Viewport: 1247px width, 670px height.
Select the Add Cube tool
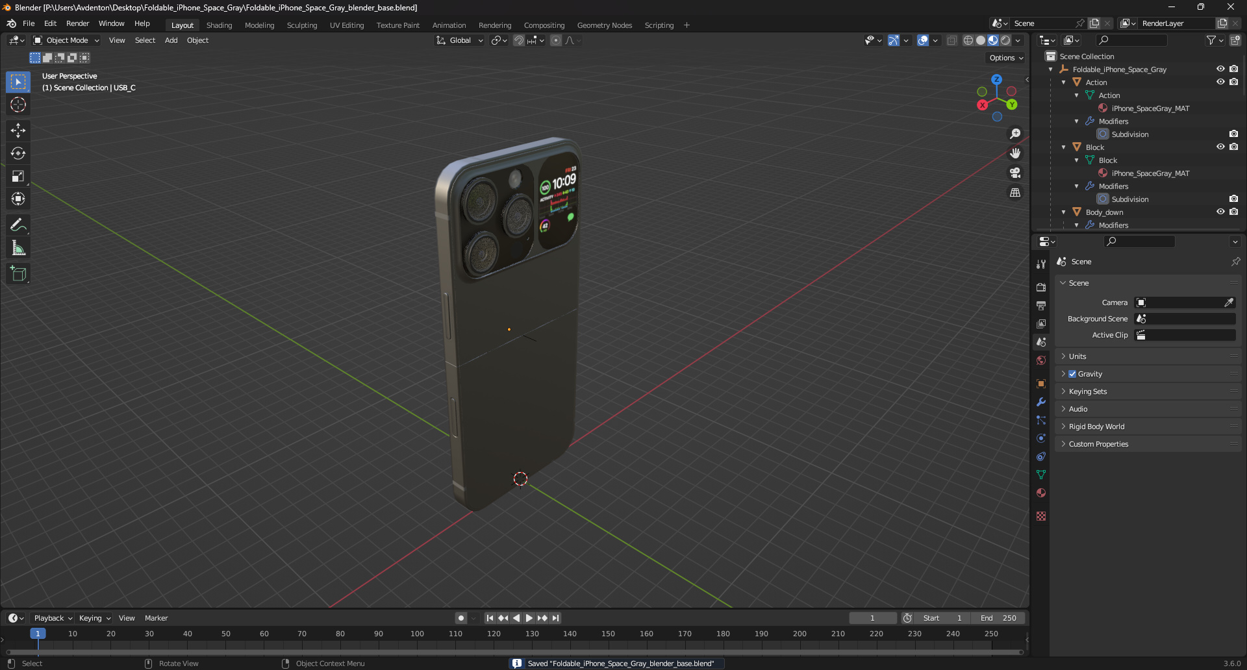[x=18, y=273]
